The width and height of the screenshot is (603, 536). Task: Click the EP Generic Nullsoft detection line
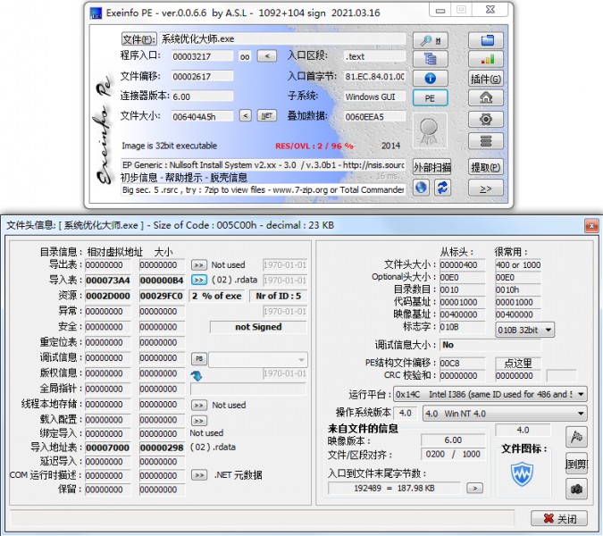point(263,165)
